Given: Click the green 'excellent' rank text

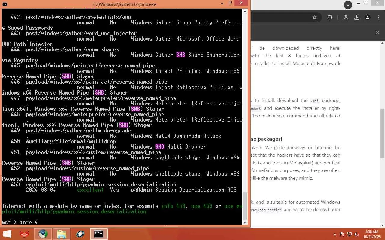Looking at the screenshot, I should click(x=91, y=190).
